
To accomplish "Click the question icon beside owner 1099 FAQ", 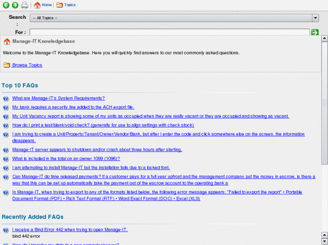I will click(6, 159).
